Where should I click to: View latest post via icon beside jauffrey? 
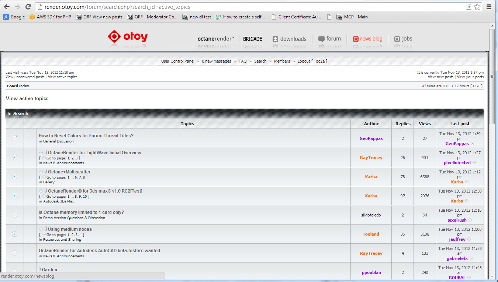[469, 239]
